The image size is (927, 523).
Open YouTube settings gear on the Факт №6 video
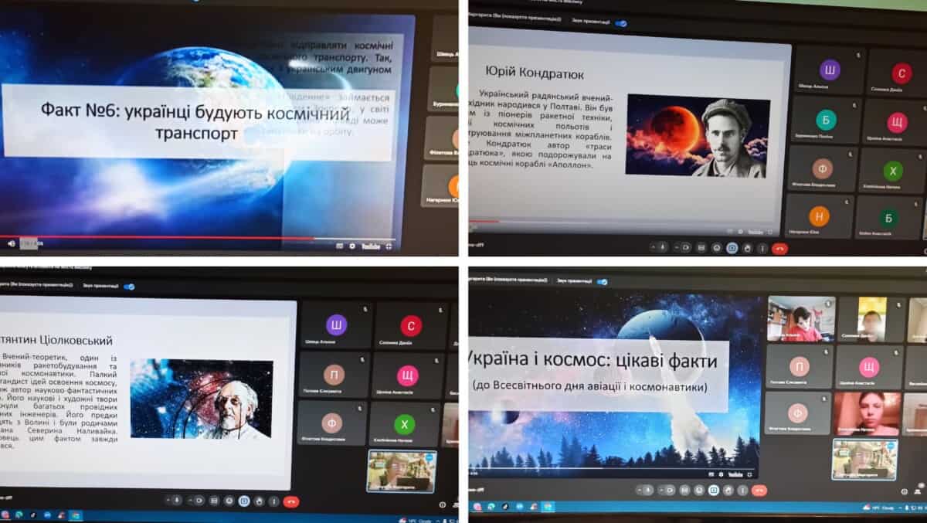click(352, 246)
